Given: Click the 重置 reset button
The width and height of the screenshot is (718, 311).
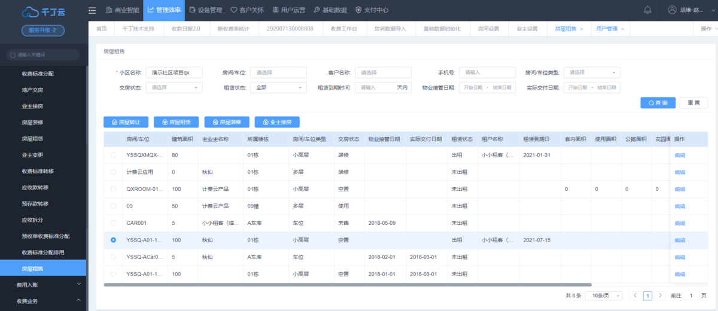Looking at the screenshot, I should pyautogui.click(x=693, y=103).
